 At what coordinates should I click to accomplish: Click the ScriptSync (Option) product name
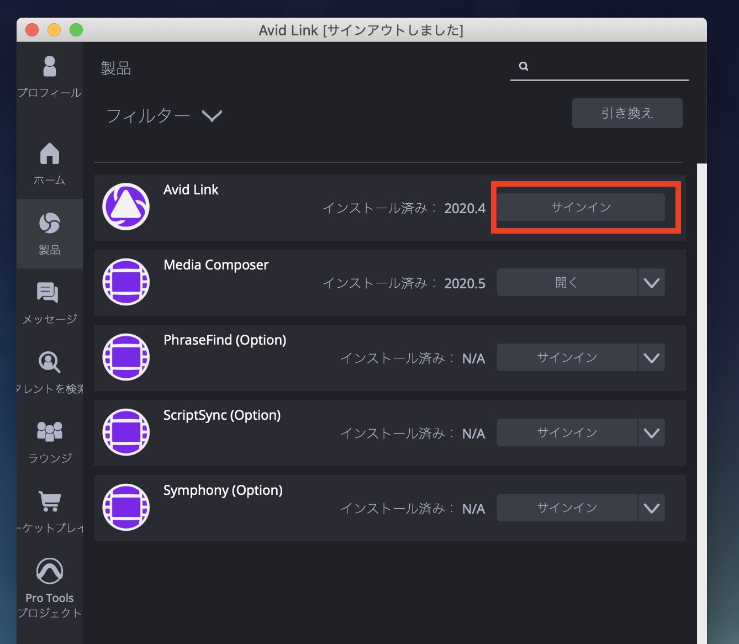pyautogui.click(x=222, y=415)
